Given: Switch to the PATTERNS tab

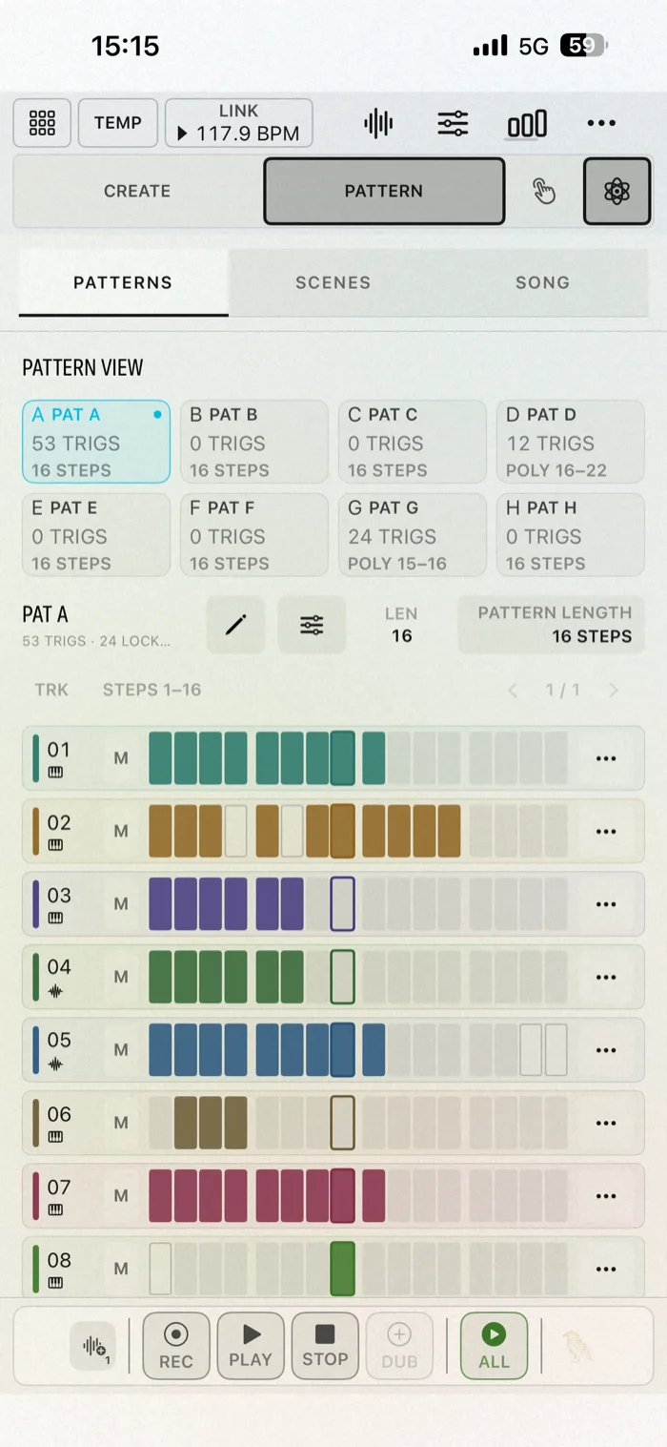Looking at the screenshot, I should 123,282.
